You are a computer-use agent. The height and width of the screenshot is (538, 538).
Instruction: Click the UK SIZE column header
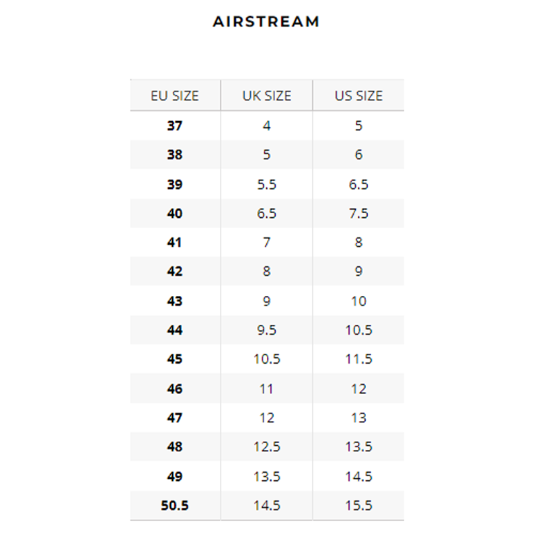click(267, 95)
